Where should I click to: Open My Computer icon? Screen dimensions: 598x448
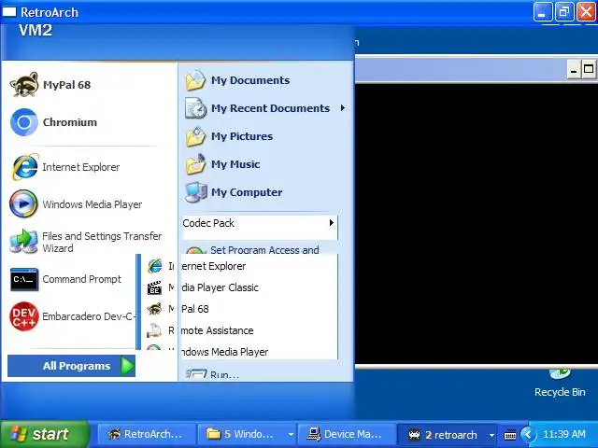195,192
